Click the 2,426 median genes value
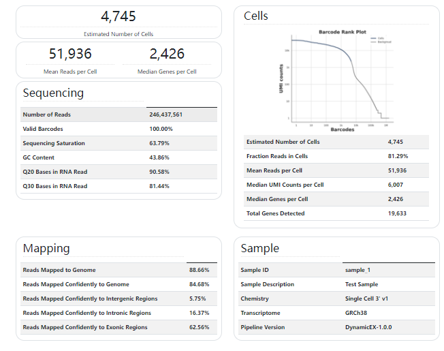Image resolution: width=444 pixels, height=351 pixels. coord(167,54)
